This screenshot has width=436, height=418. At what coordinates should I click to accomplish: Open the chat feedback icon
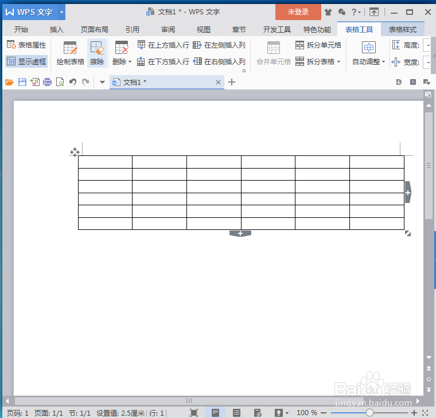click(342, 12)
